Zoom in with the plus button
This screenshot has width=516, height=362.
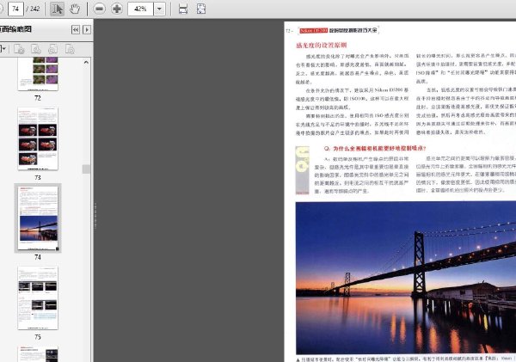click(x=117, y=9)
